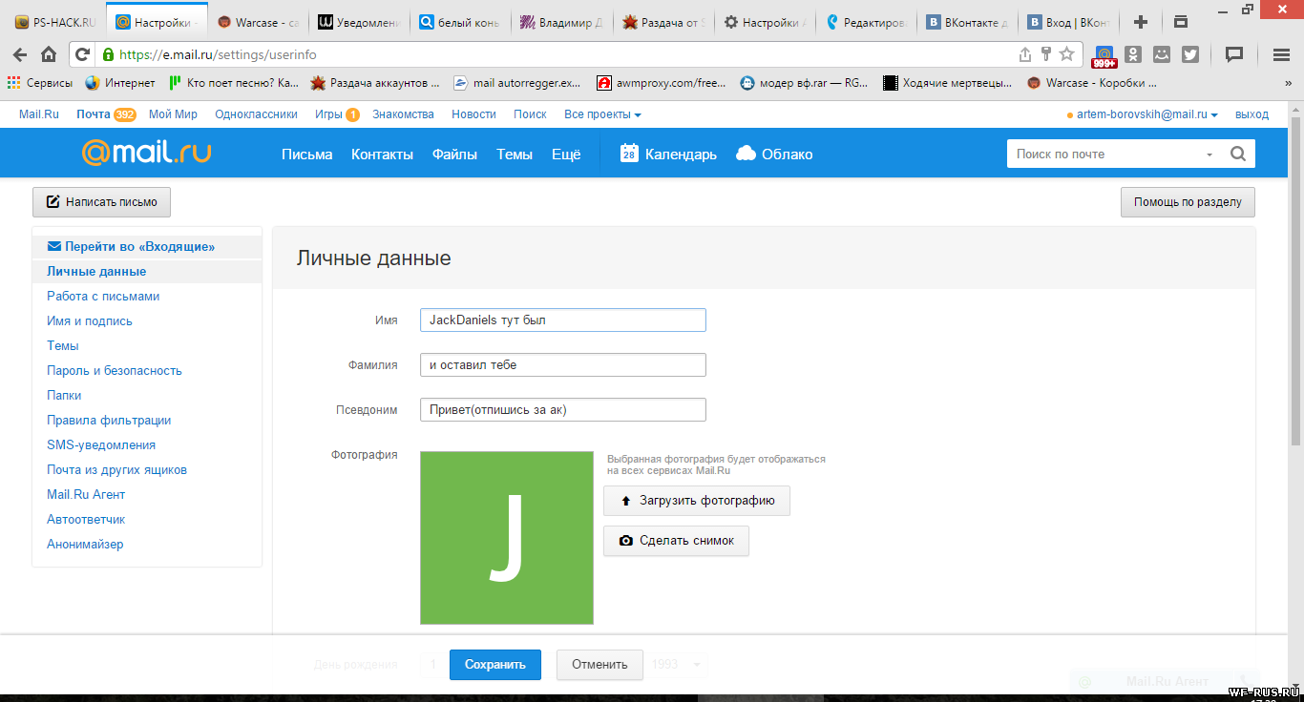Save settings with 'Сохранить'

pos(495,665)
